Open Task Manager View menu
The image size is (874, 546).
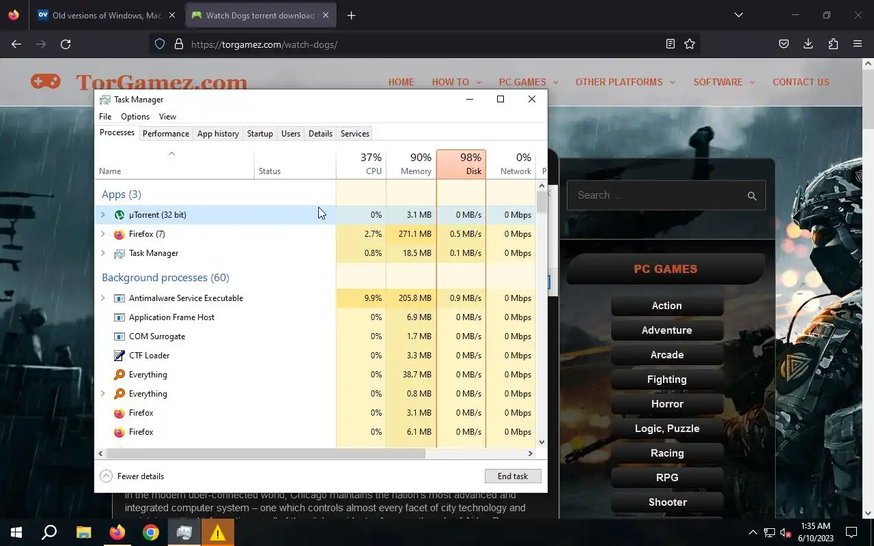coord(167,117)
